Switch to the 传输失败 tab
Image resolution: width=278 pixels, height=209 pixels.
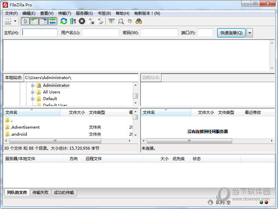click(x=41, y=192)
